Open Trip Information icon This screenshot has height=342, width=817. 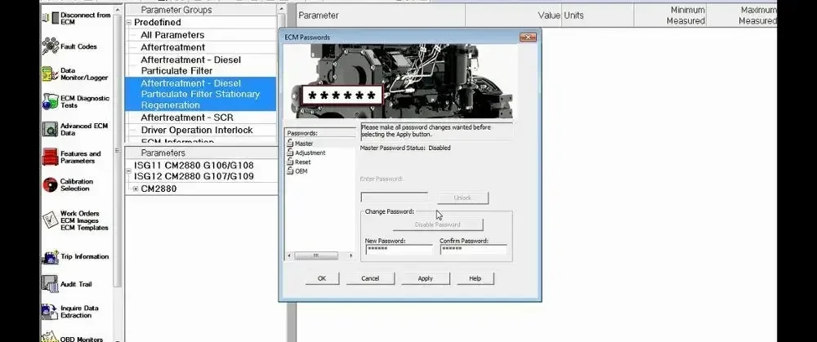[x=50, y=256]
